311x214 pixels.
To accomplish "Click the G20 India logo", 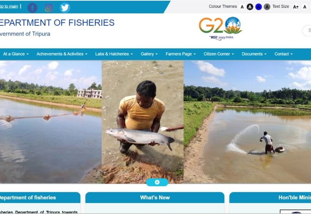I will pos(220,29).
